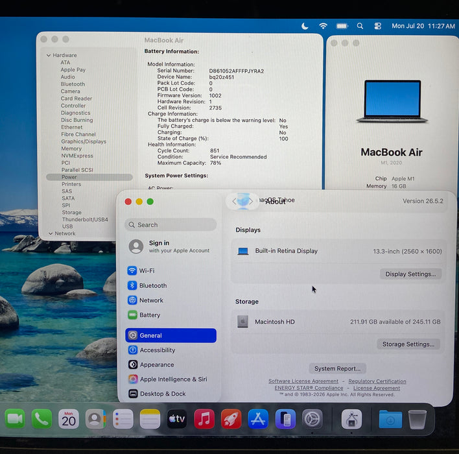Click the battery icon in the menu bar
459x454 pixels.
click(342, 26)
